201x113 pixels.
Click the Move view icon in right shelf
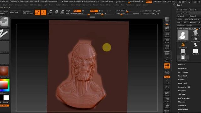[167, 94]
